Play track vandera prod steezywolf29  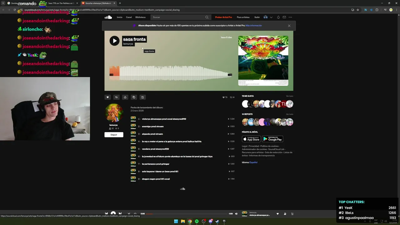(155, 149)
